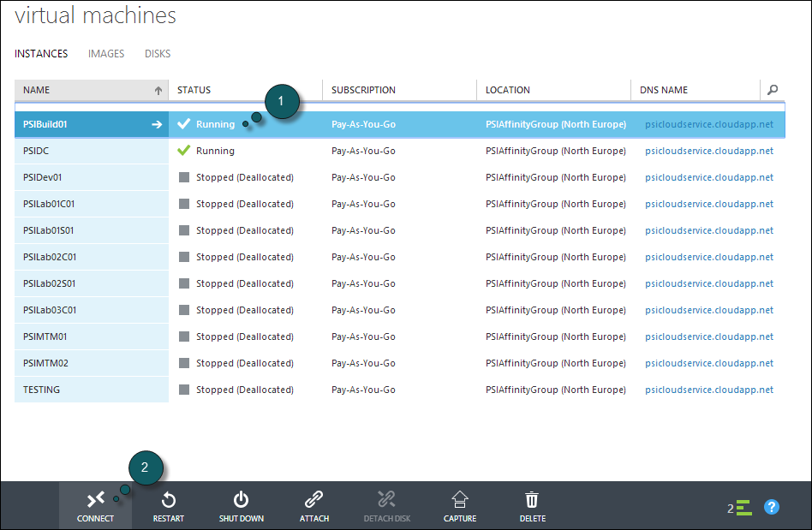
Task: Click Pay-As-You-Go in the PSIDC row
Action: click(363, 151)
